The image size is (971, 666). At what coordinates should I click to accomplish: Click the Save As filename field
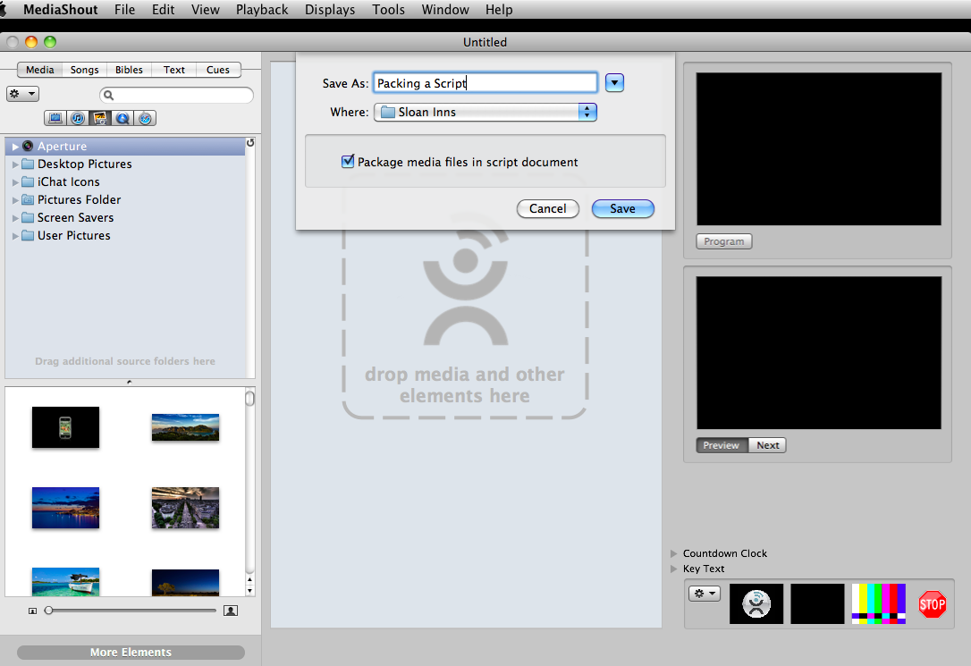485,83
